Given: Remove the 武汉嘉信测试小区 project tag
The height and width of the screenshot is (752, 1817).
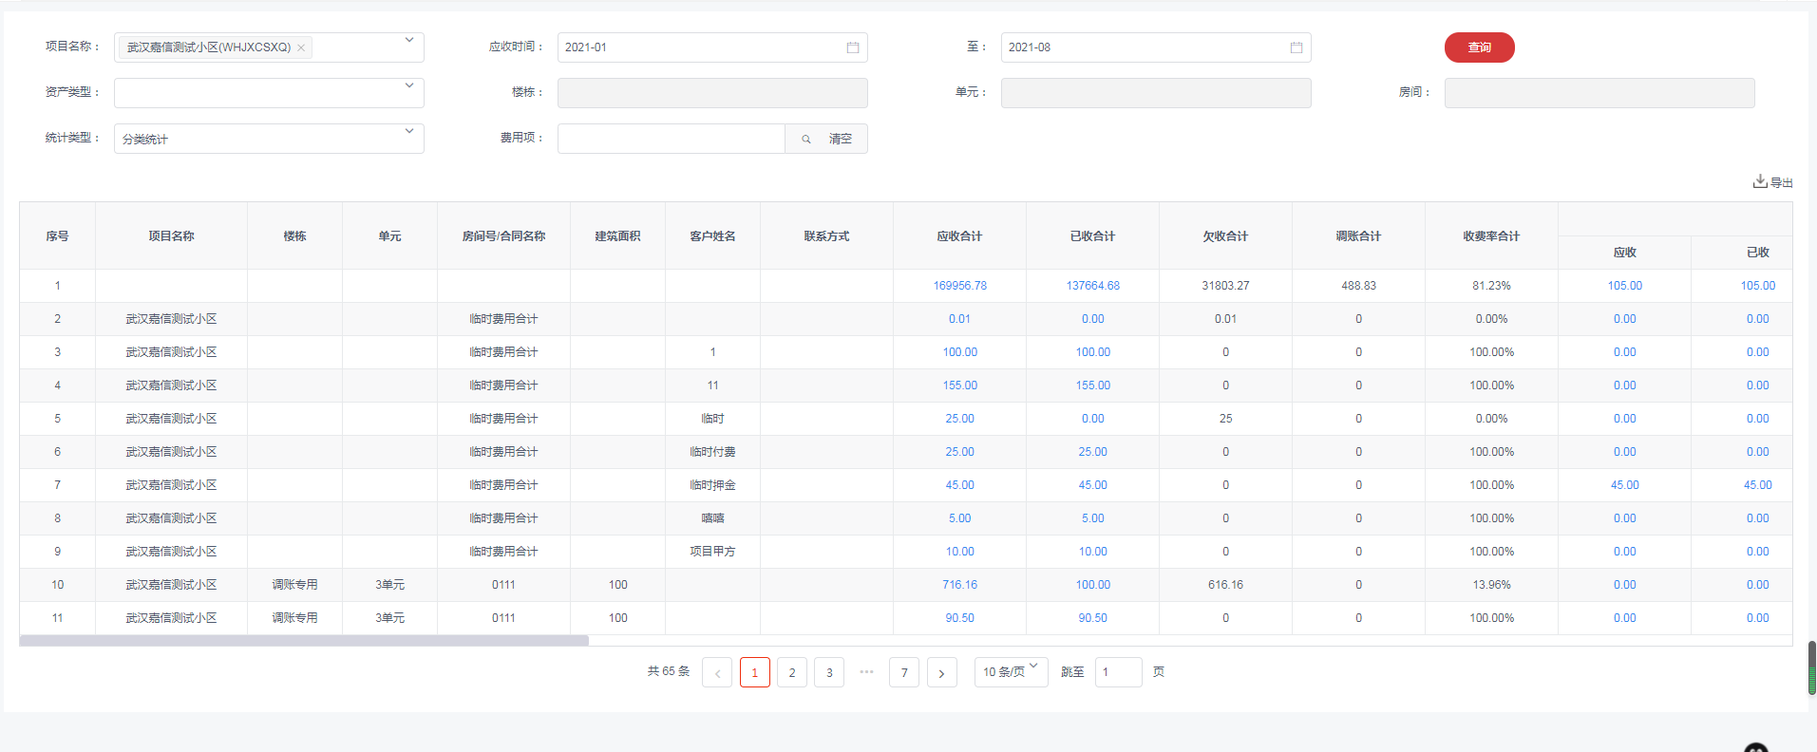Looking at the screenshot, I should click(301, 47).
